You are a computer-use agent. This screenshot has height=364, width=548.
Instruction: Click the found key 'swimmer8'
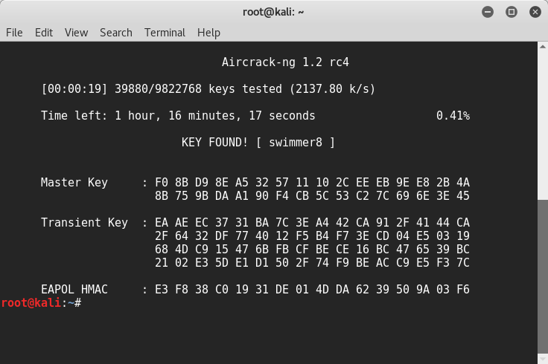pos(296,142)
